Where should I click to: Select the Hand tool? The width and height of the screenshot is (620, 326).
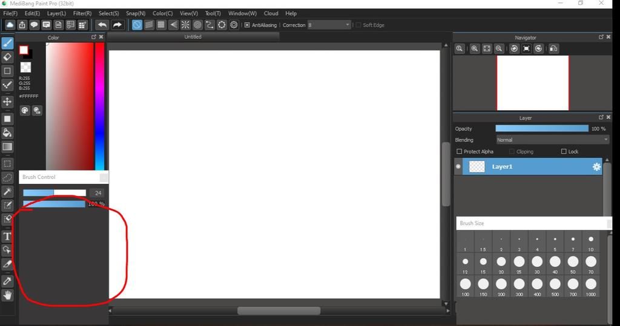coord(7,295)
